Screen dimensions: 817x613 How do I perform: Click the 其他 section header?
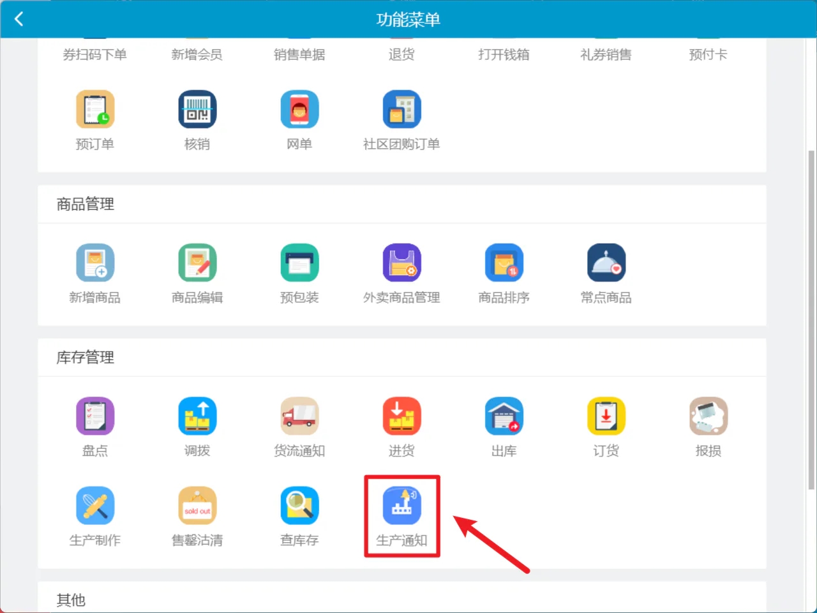[x=71, y=600]
